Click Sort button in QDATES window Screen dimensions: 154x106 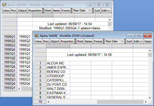97,11
